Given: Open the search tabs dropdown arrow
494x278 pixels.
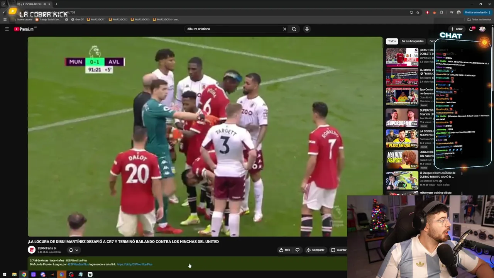Looking at the screenshot, I should click(4, 4).
